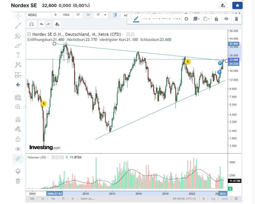Open the pitchfork tools group
This screenshot has width=255, height=204.
click(x=18, y=36)
